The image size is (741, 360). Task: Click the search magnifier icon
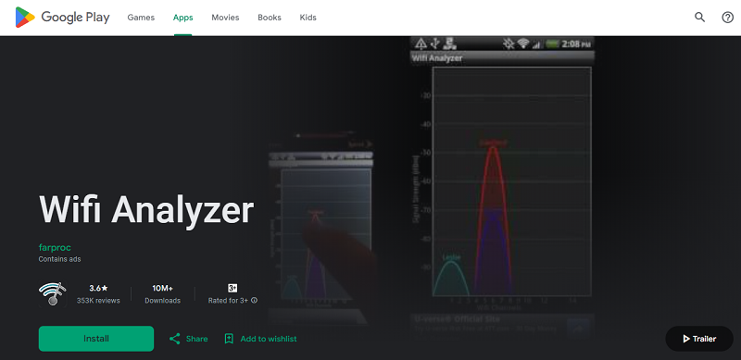[x=699, y=18]
